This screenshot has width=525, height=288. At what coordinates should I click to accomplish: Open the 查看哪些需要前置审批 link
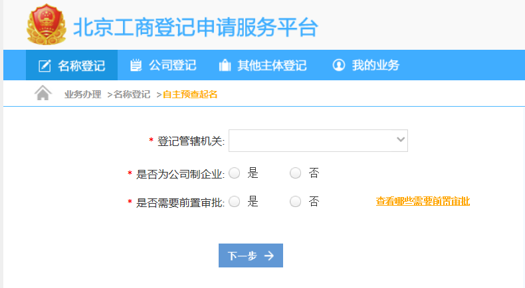(x=423, y=201)
